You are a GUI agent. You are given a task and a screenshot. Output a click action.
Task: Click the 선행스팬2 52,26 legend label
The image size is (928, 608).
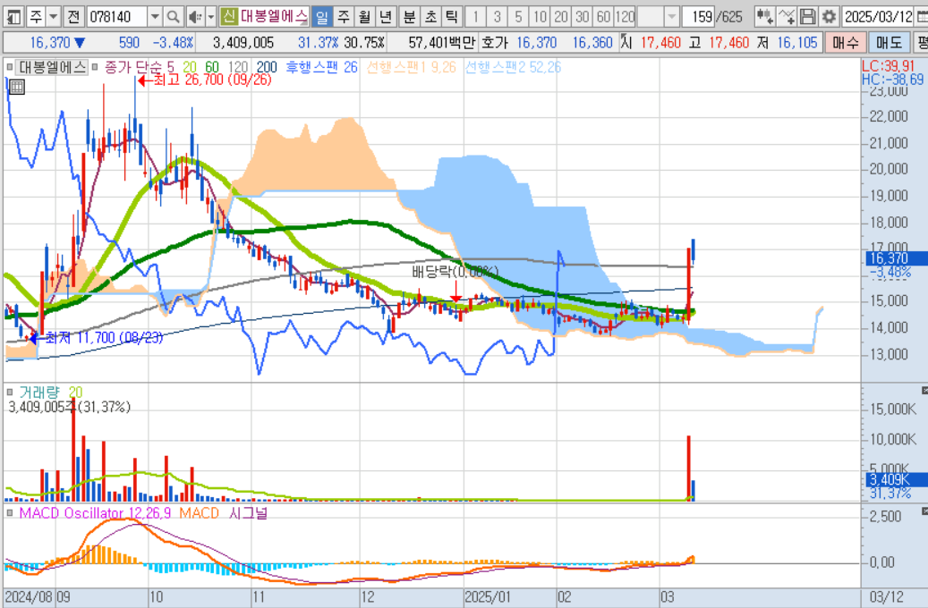(x=513, y=67)
